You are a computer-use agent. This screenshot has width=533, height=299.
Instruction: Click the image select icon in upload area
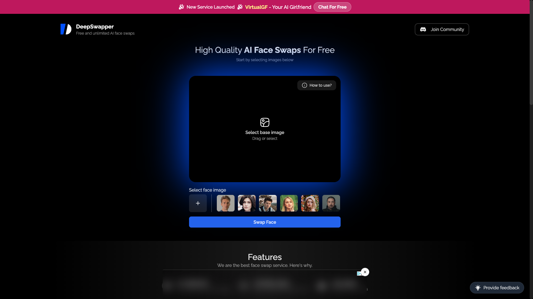265,122
